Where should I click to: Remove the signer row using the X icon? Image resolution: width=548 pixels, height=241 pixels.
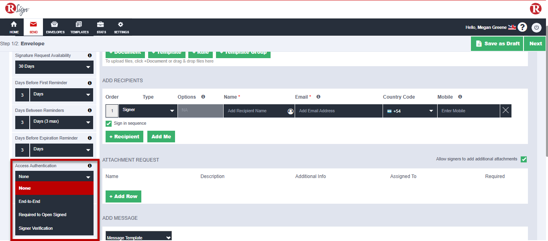(505, 111)
